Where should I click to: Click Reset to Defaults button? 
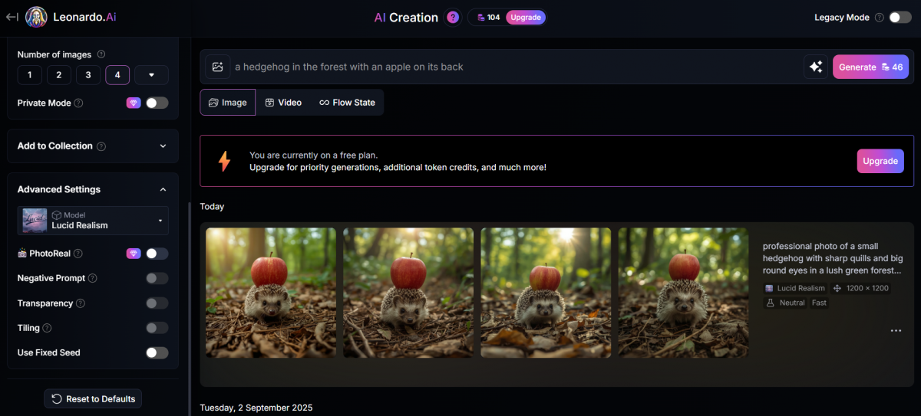93,398
